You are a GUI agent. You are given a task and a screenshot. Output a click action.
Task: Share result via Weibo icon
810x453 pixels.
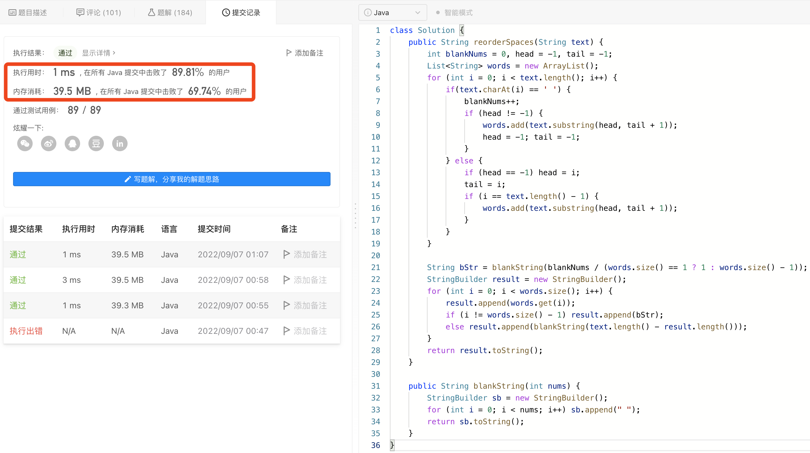[48, 143]
